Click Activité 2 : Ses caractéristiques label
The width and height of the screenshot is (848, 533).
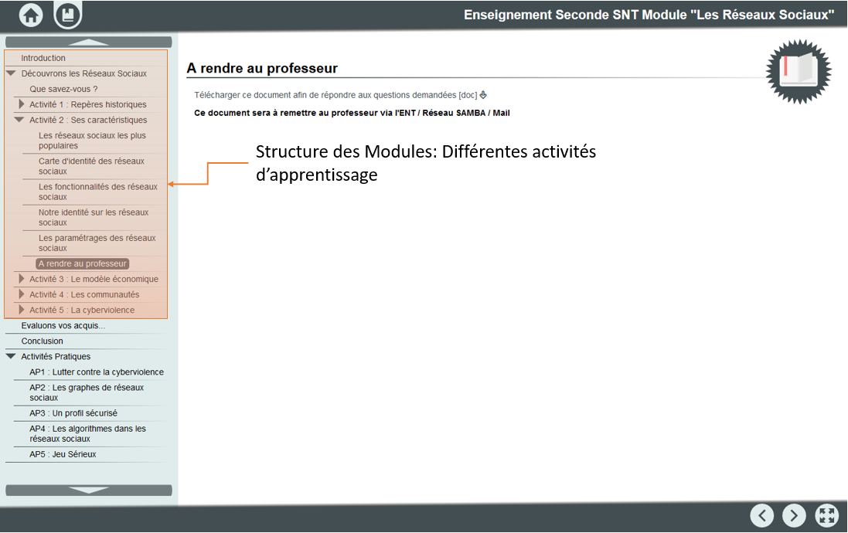pyautogui.click(x=88, y=120)
